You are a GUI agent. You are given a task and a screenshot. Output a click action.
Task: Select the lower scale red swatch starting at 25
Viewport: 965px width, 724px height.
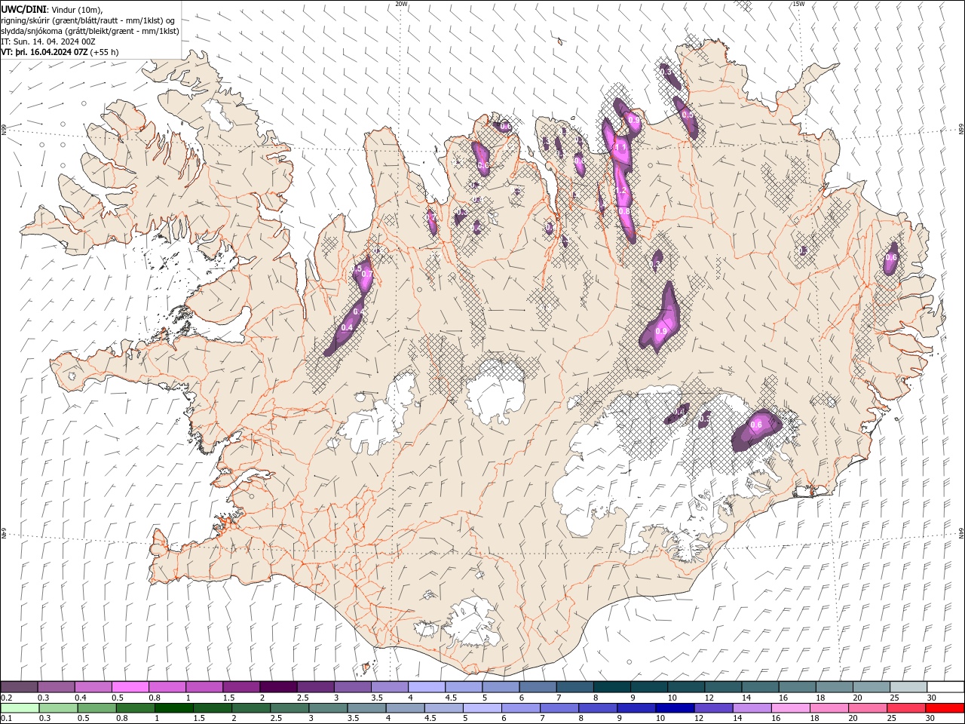[x=905, y=708]
